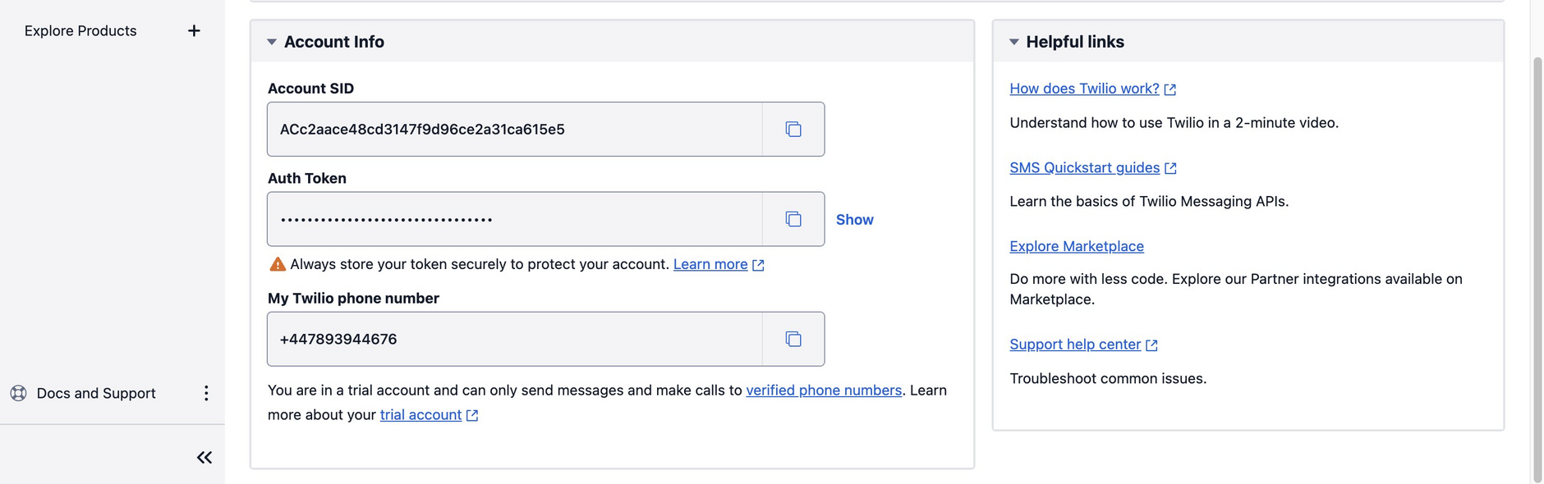Viewport: 1544px width, 484px height.
Task: Click 'Learn the basics of Twilio Messaging APIs.'
Action: pyautogui.click(x=1149, y=201)
